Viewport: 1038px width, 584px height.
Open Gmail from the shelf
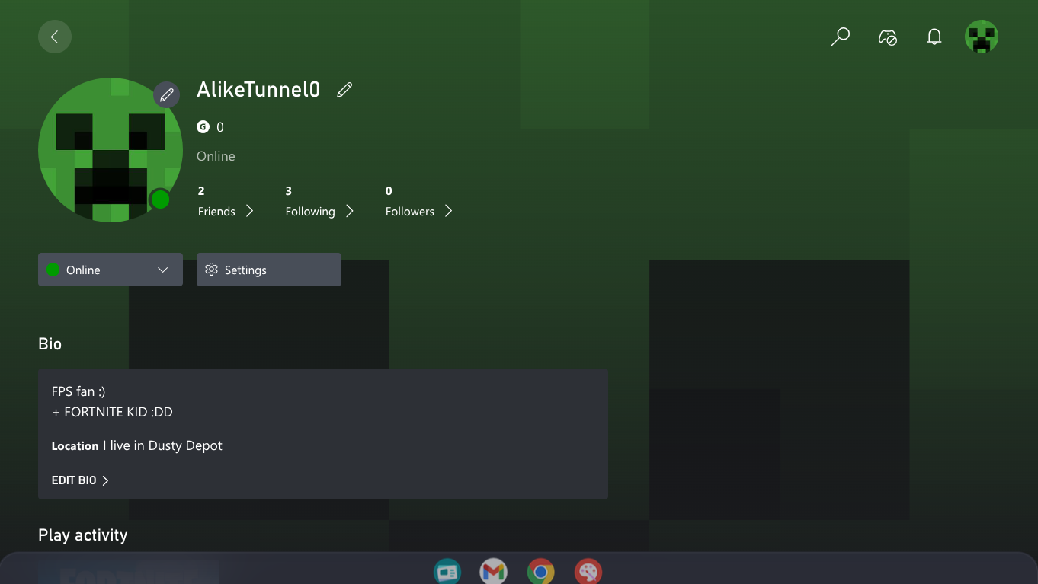point(494,572)
